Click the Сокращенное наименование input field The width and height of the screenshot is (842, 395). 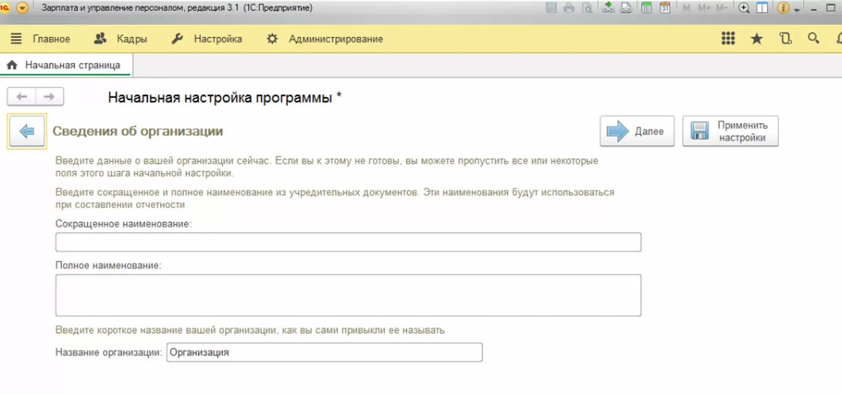(348, 242)
